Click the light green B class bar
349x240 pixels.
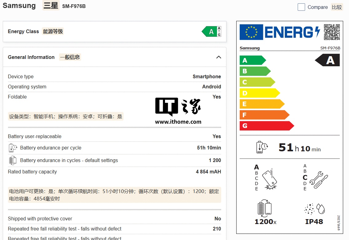tap(255, 71)
